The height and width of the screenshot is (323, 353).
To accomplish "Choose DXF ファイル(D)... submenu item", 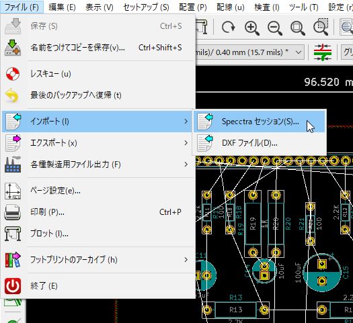I will pyautogui.click(x=260, y=143).
